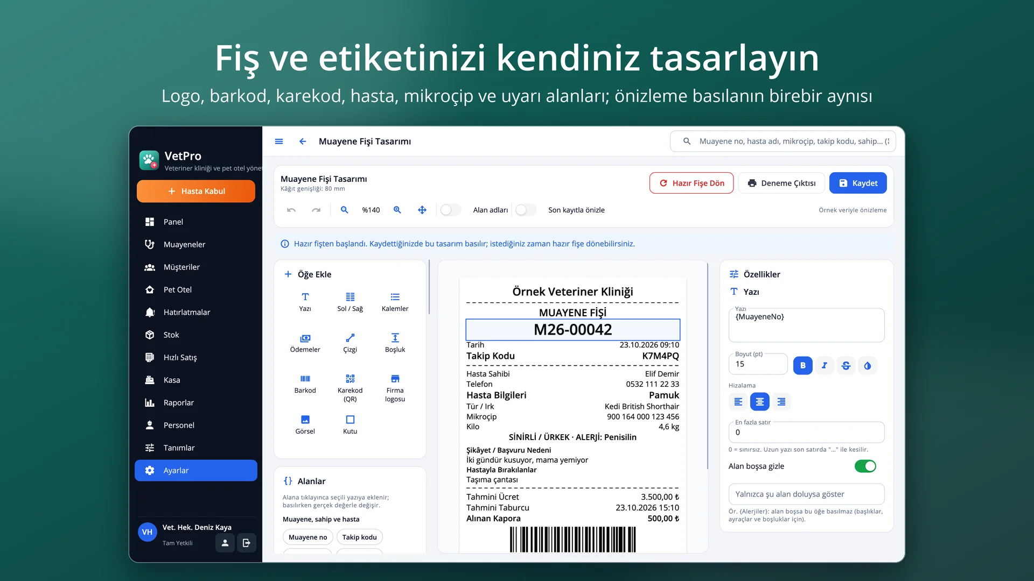
Task: Click the Boyut (pt) size field
Action: [758, 364]
